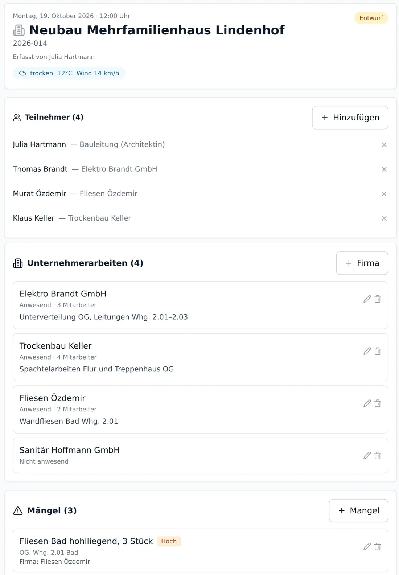Open the weather chip showing trocken 12°C
This screenshot has width=399, height=575.
[69, 73]
